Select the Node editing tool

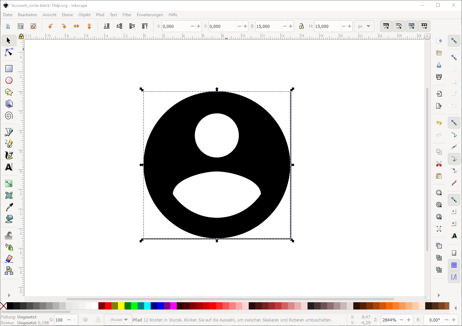9,52
